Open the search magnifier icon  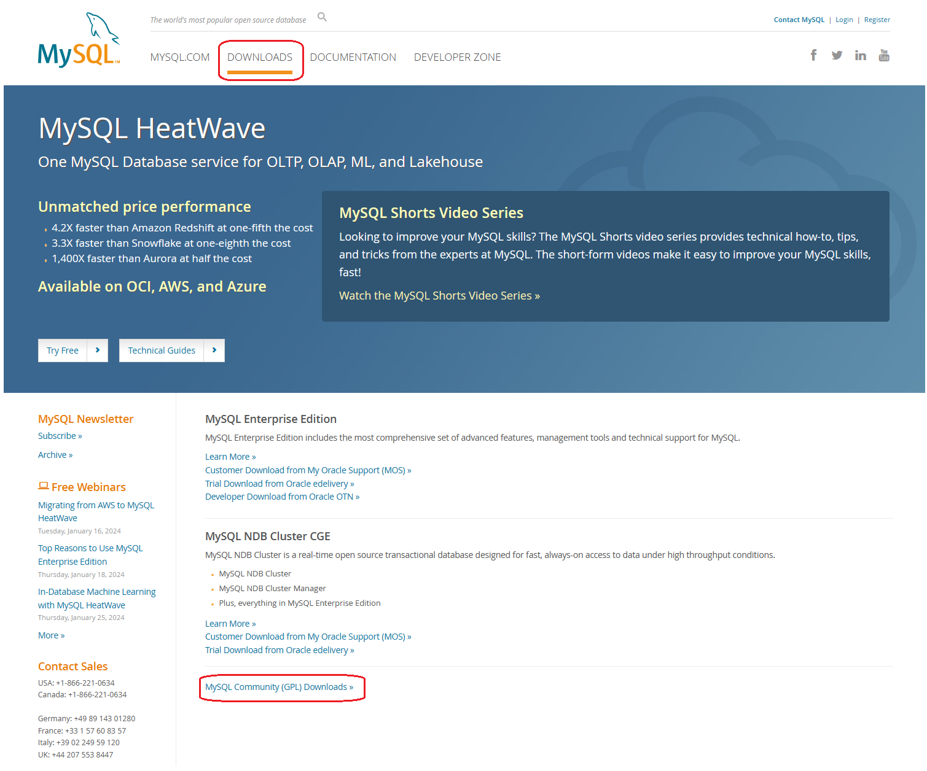(x=322, y=17)
